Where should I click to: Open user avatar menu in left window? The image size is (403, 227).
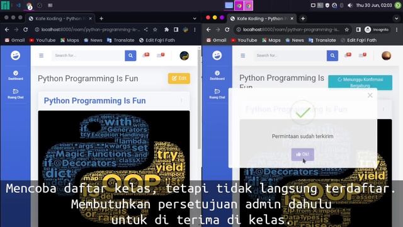184,55
